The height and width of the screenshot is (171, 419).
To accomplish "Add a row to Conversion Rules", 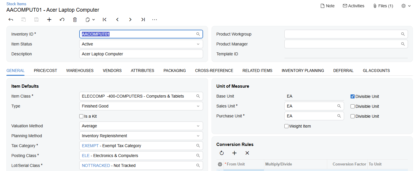I will click(235, 153).
